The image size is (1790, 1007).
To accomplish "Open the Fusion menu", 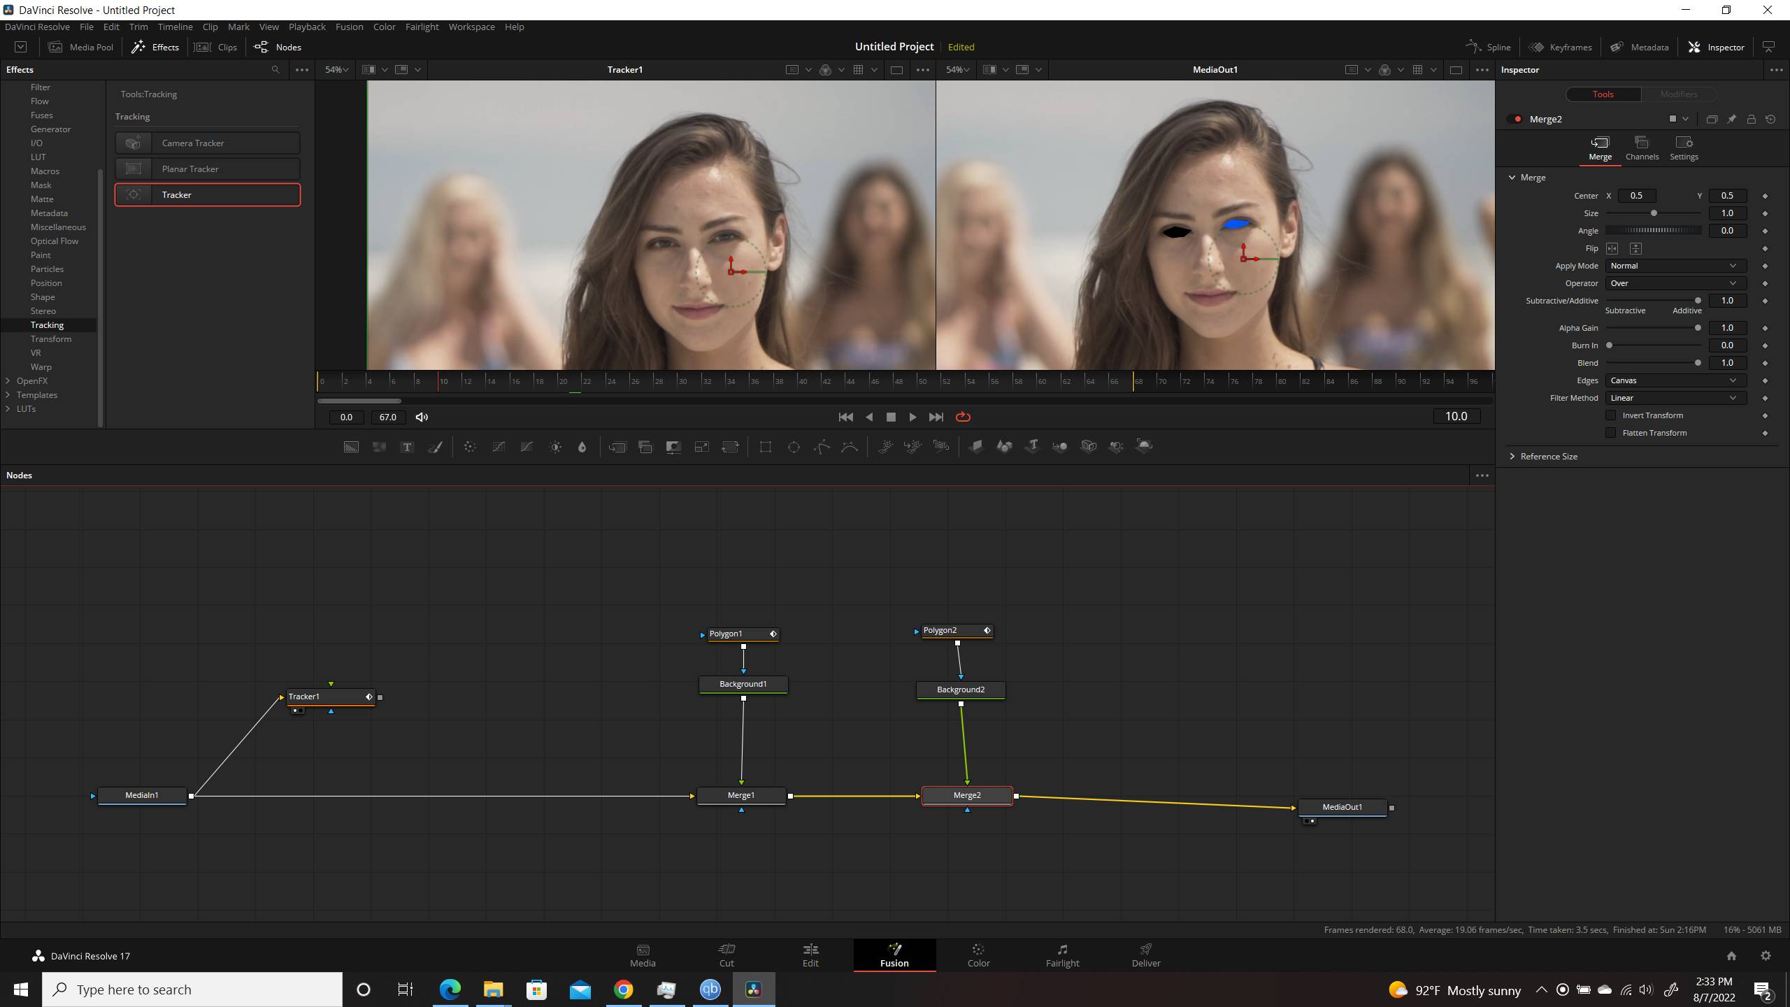I will click(349, 27).
